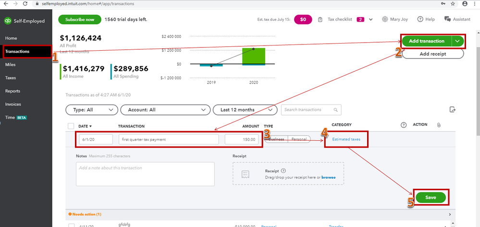Open the saved password key icon
This screenshot has width=480, height=227.
[x=443, y=4]
